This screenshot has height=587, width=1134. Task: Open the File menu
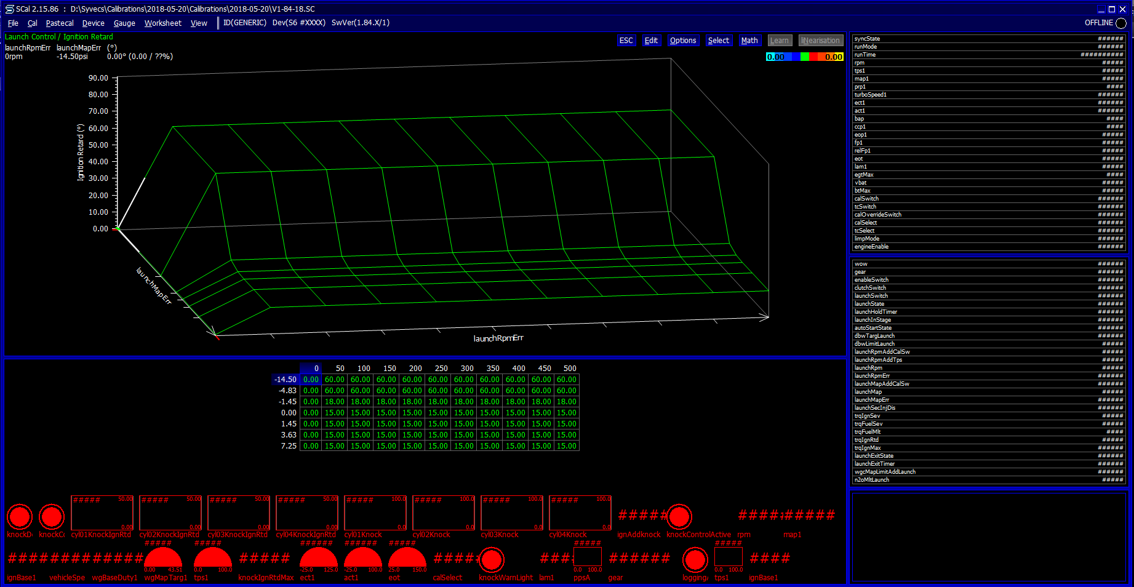pyautogui.click(x=12, y=23)
